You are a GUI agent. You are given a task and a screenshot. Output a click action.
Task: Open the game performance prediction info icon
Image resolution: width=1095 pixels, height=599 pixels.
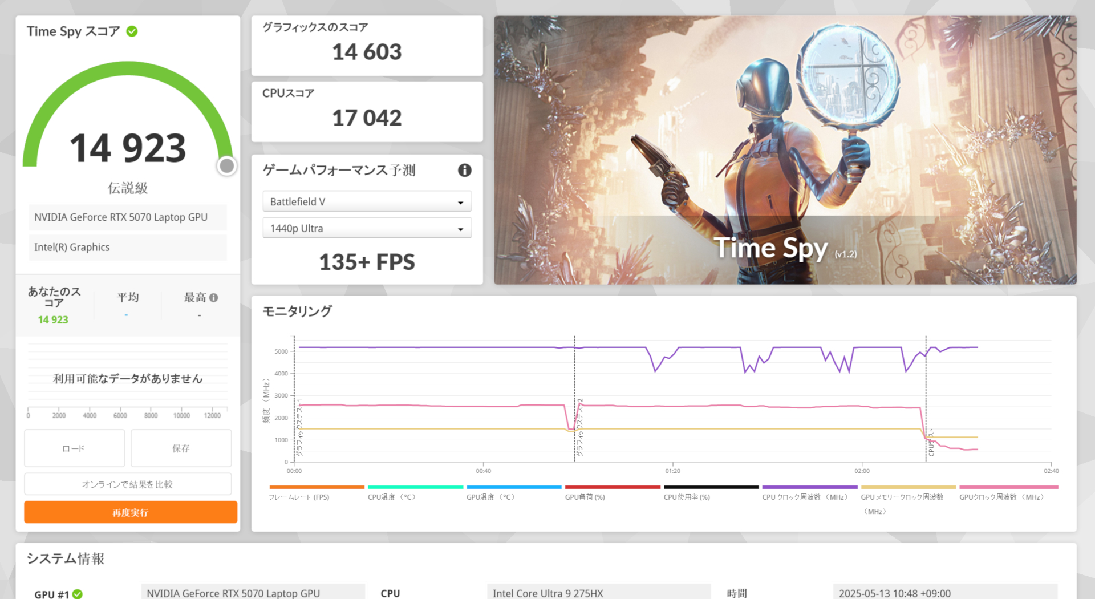point(464,170)
